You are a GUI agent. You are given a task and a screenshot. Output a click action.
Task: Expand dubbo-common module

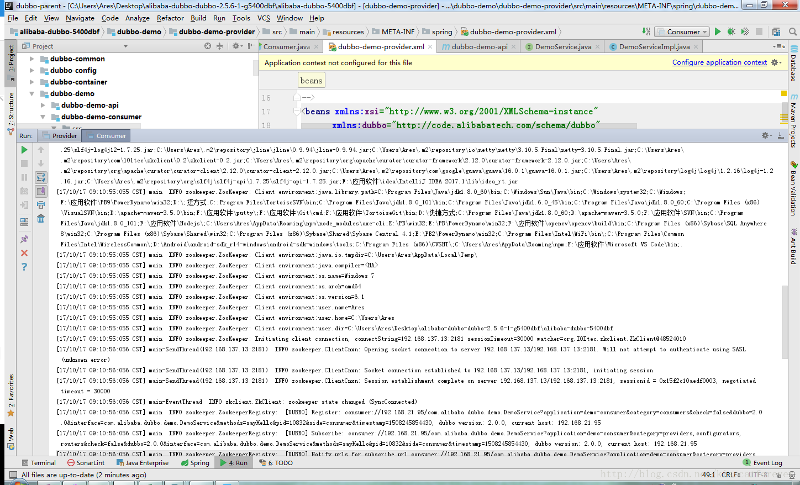click(31, 59)
